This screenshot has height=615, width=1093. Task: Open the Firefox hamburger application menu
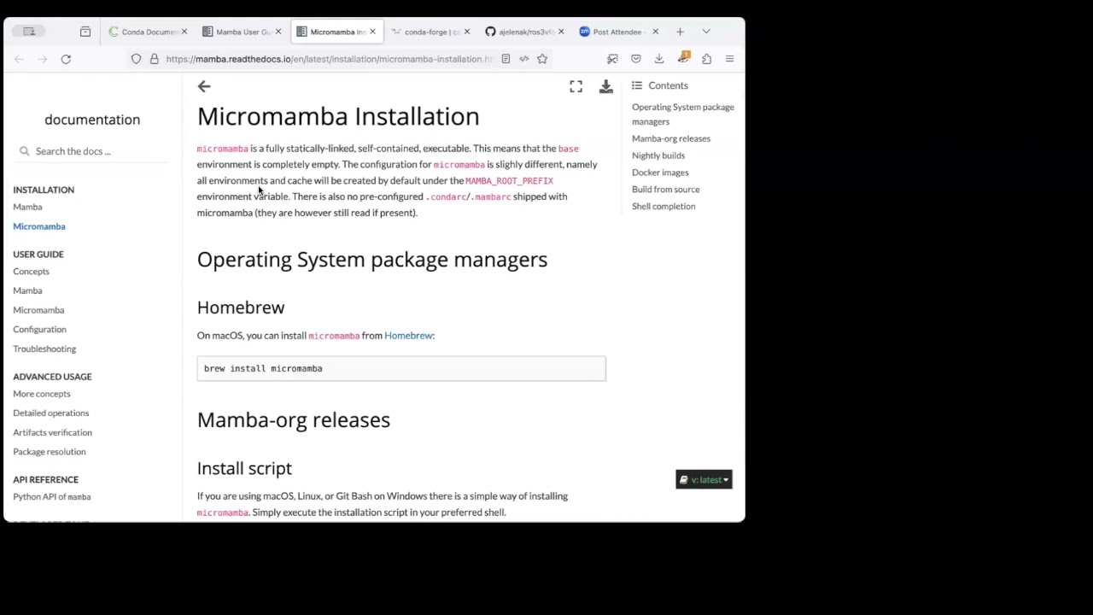click(x=729, y=59)
